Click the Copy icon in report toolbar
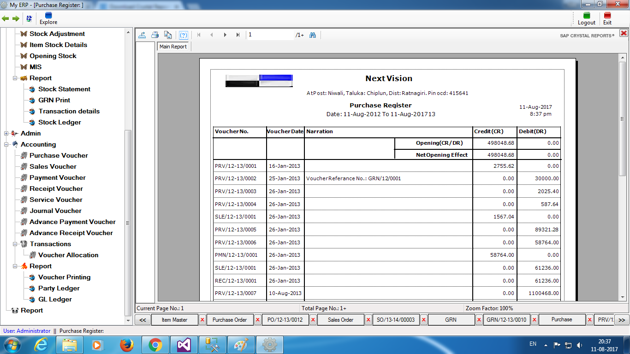This screenshot has height=354, width=630. tap(168, 35)
